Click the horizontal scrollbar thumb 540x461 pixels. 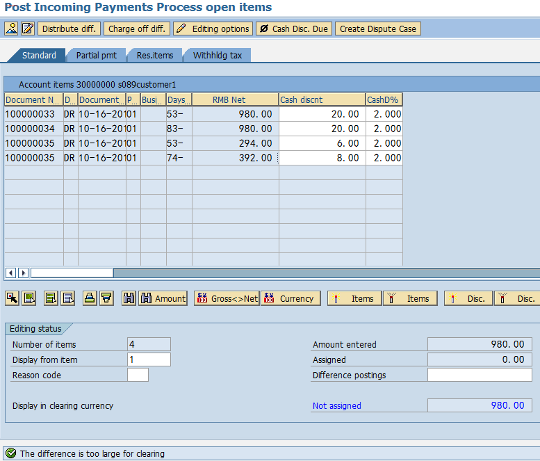[x=72, y=273]
